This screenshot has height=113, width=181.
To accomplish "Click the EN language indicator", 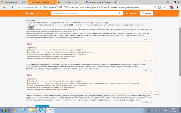I will click(x=152, y=110).
